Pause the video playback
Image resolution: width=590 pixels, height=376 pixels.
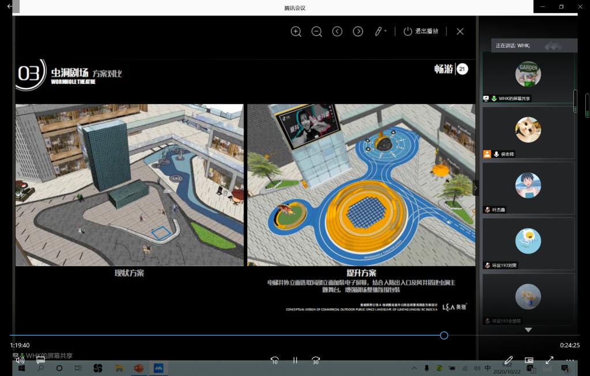pos(295,360)
